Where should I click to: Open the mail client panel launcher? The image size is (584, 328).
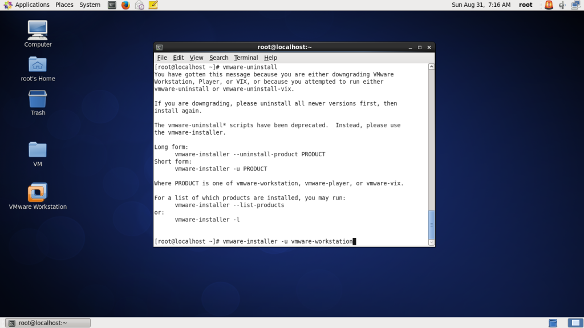(x=139, y=5)
